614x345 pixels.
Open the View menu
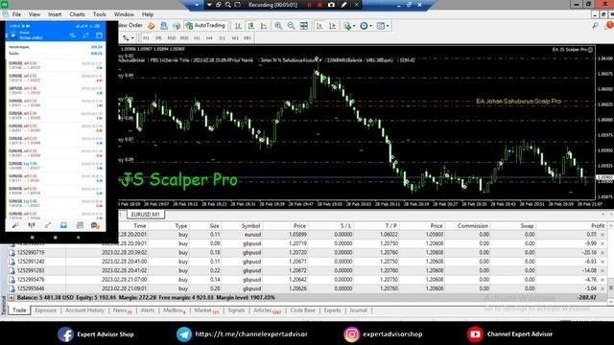(35, 14)
